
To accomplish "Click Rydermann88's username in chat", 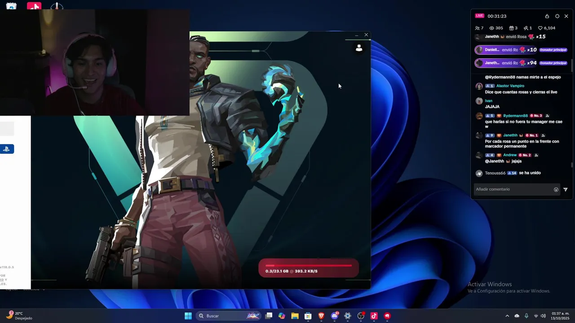I will click(515, 116).
